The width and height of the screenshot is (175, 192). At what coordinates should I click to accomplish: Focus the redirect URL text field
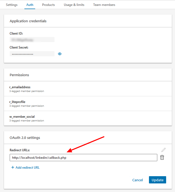83,158
